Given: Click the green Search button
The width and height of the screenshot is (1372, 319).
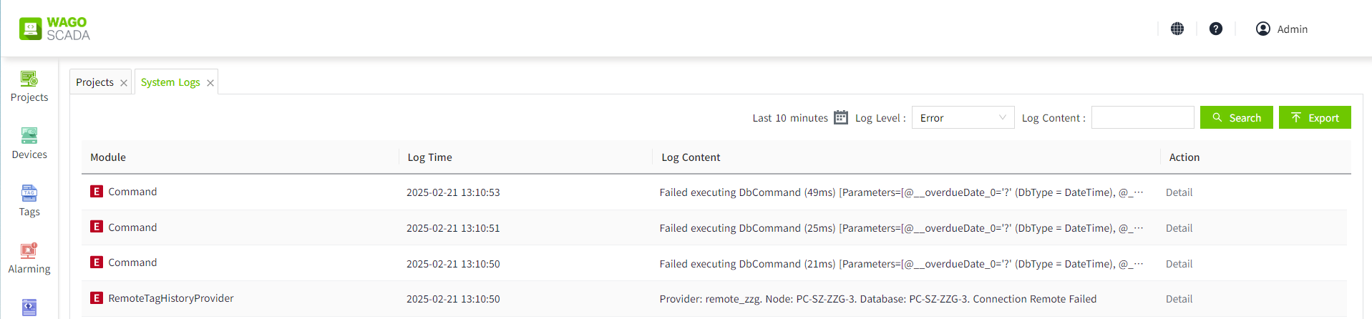Looking at the screenshot, I should pyautogui.click(x=1236, y=117).
